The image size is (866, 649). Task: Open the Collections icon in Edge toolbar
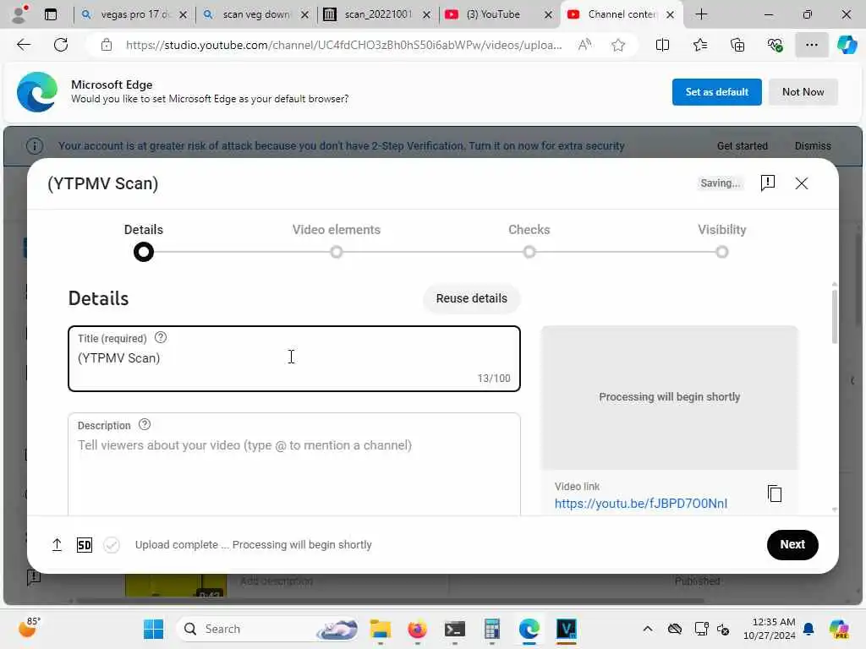(737, 46)
